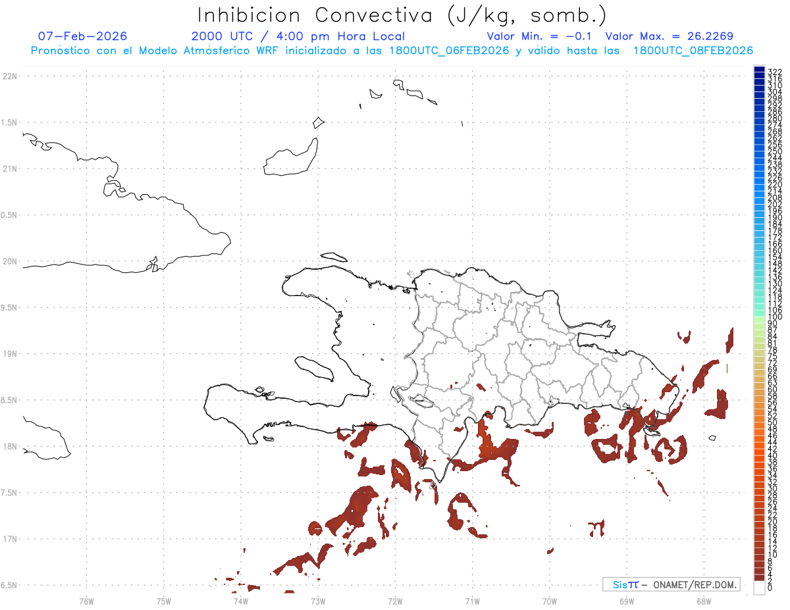Click the '17N' latitude label
Image resolution: width=790 pixels, height=610 pixels.
coord(10,539)
